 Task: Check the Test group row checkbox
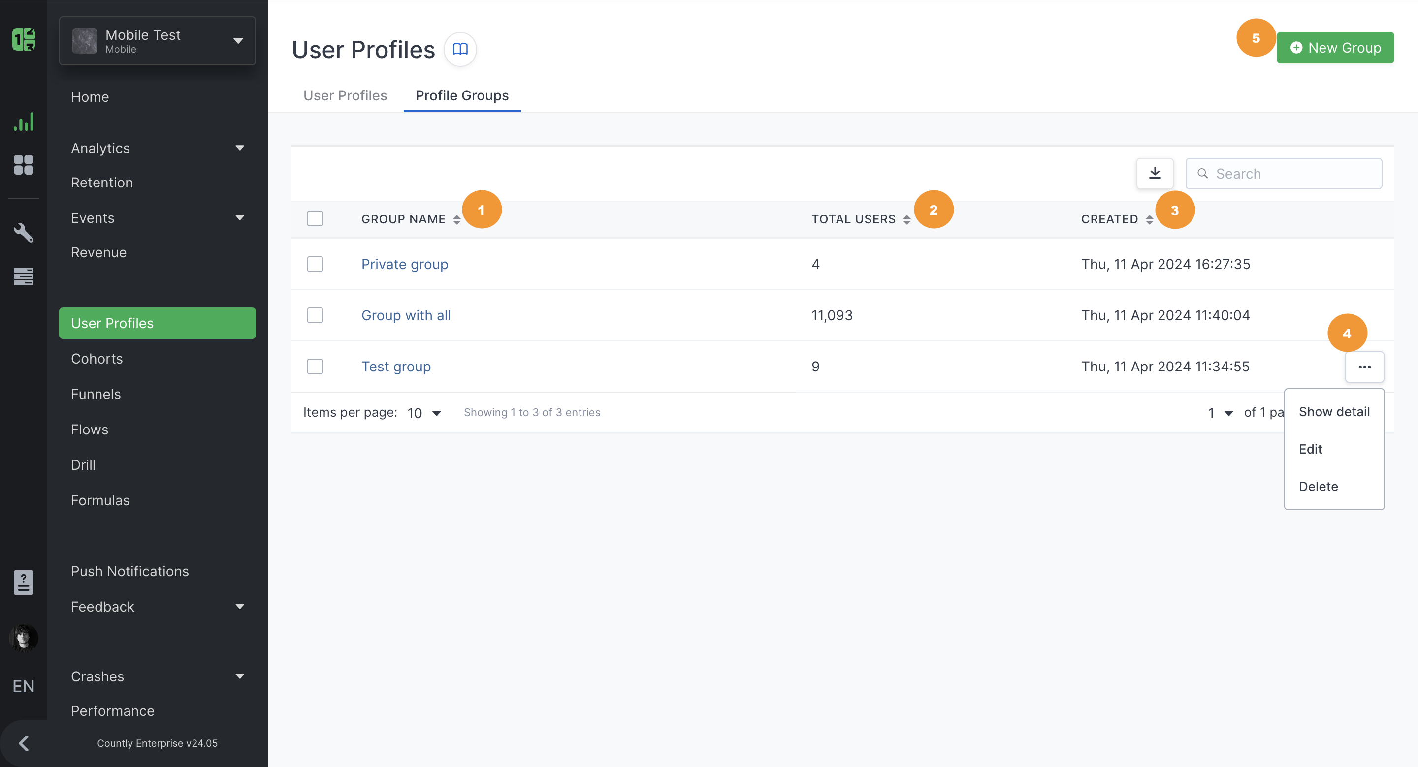315,367
